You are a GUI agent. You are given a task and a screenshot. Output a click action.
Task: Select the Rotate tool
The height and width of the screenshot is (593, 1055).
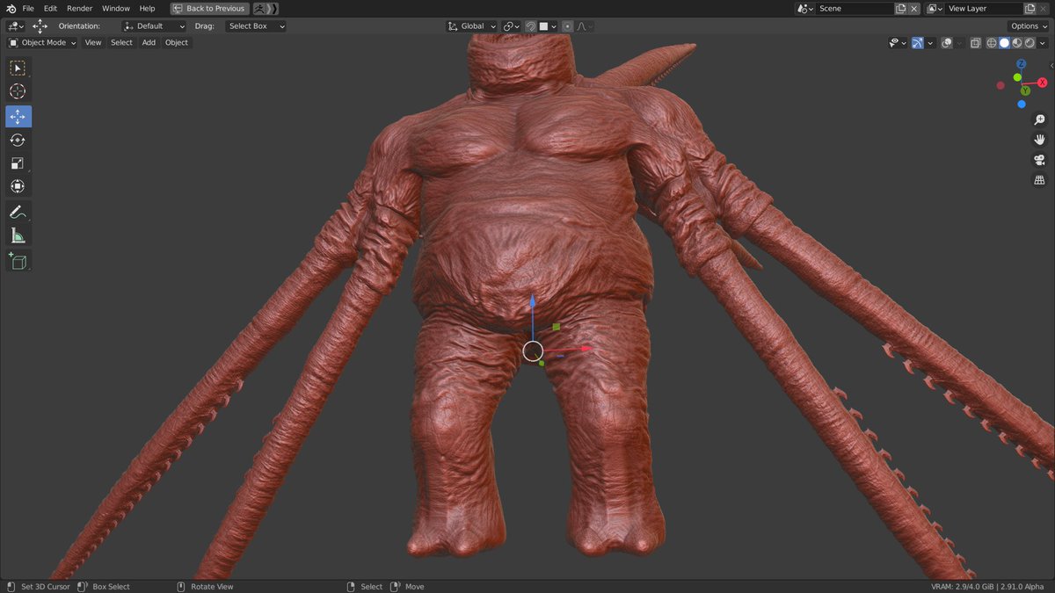pyautogui.click(x=18, y=139)
